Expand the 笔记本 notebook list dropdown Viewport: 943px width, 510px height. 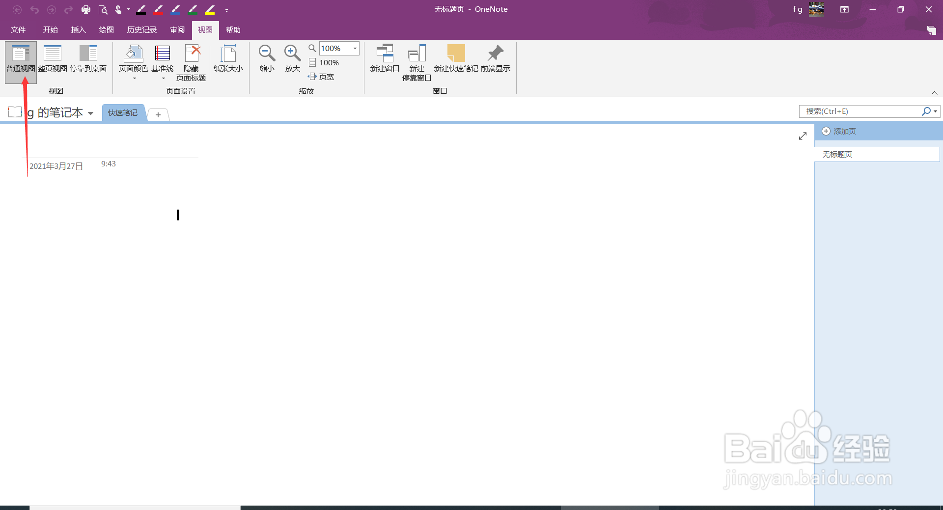coord(91,113)
